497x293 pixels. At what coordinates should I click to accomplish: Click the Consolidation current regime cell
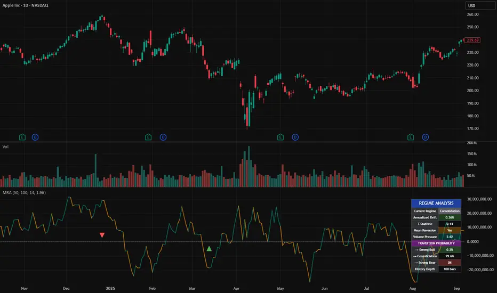point(450,211)
